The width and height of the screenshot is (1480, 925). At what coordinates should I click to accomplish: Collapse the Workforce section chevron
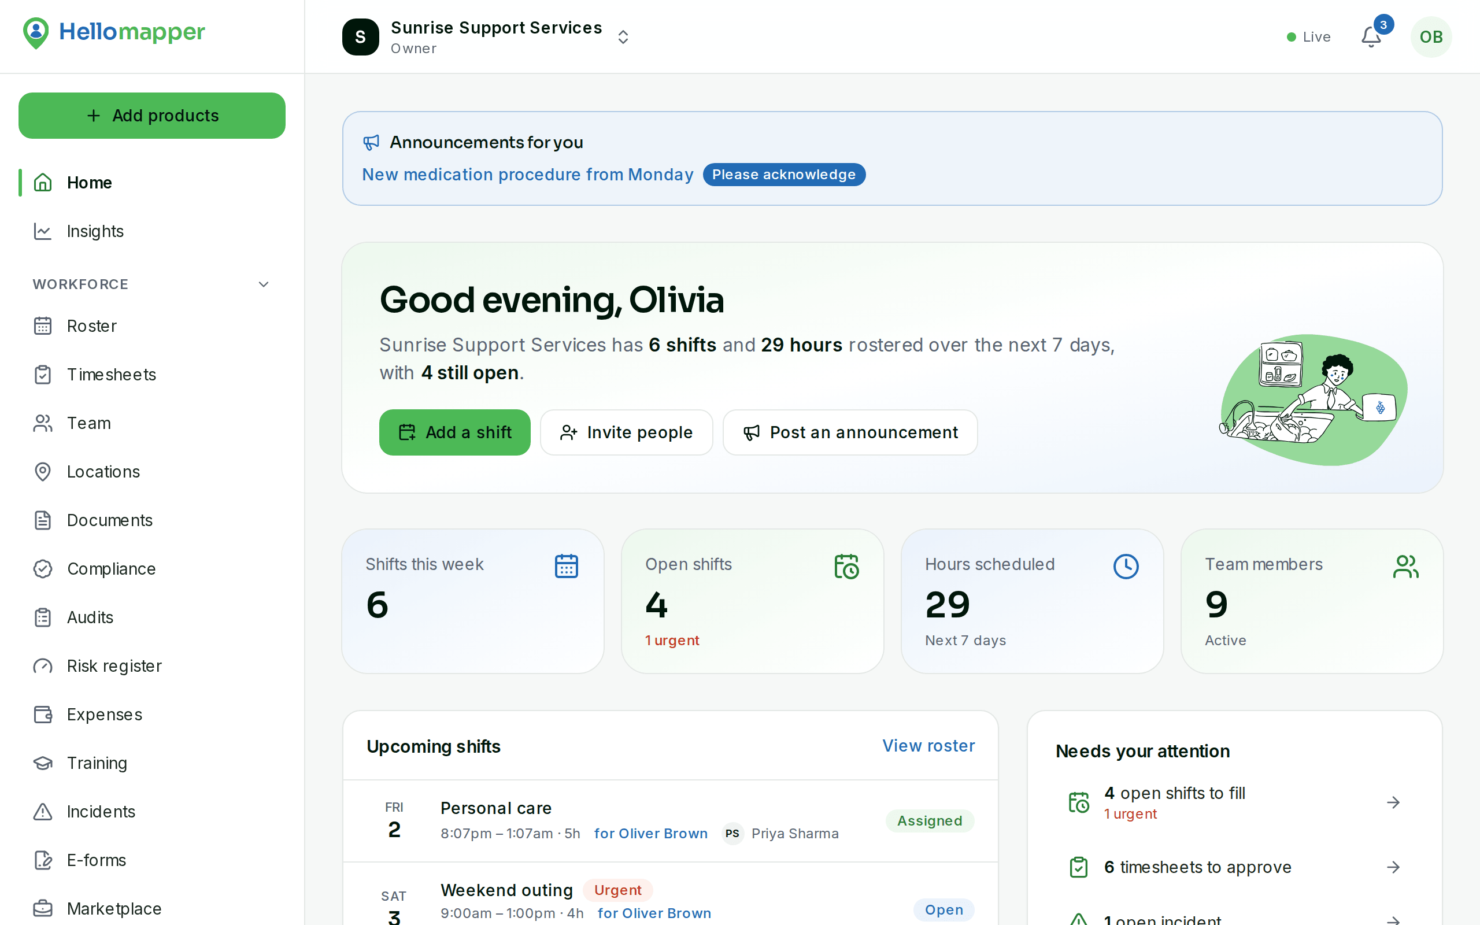click(x=264, y=284)
